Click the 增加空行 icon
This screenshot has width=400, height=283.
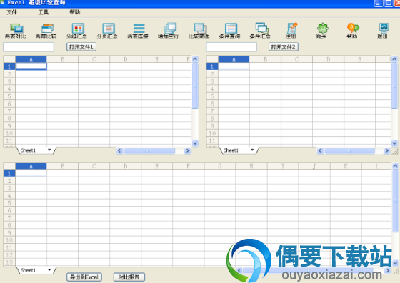click(169, 31)
